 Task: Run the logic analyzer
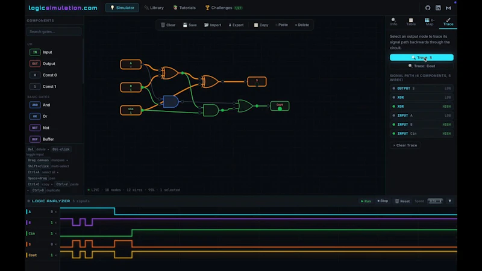coord(366,201)
